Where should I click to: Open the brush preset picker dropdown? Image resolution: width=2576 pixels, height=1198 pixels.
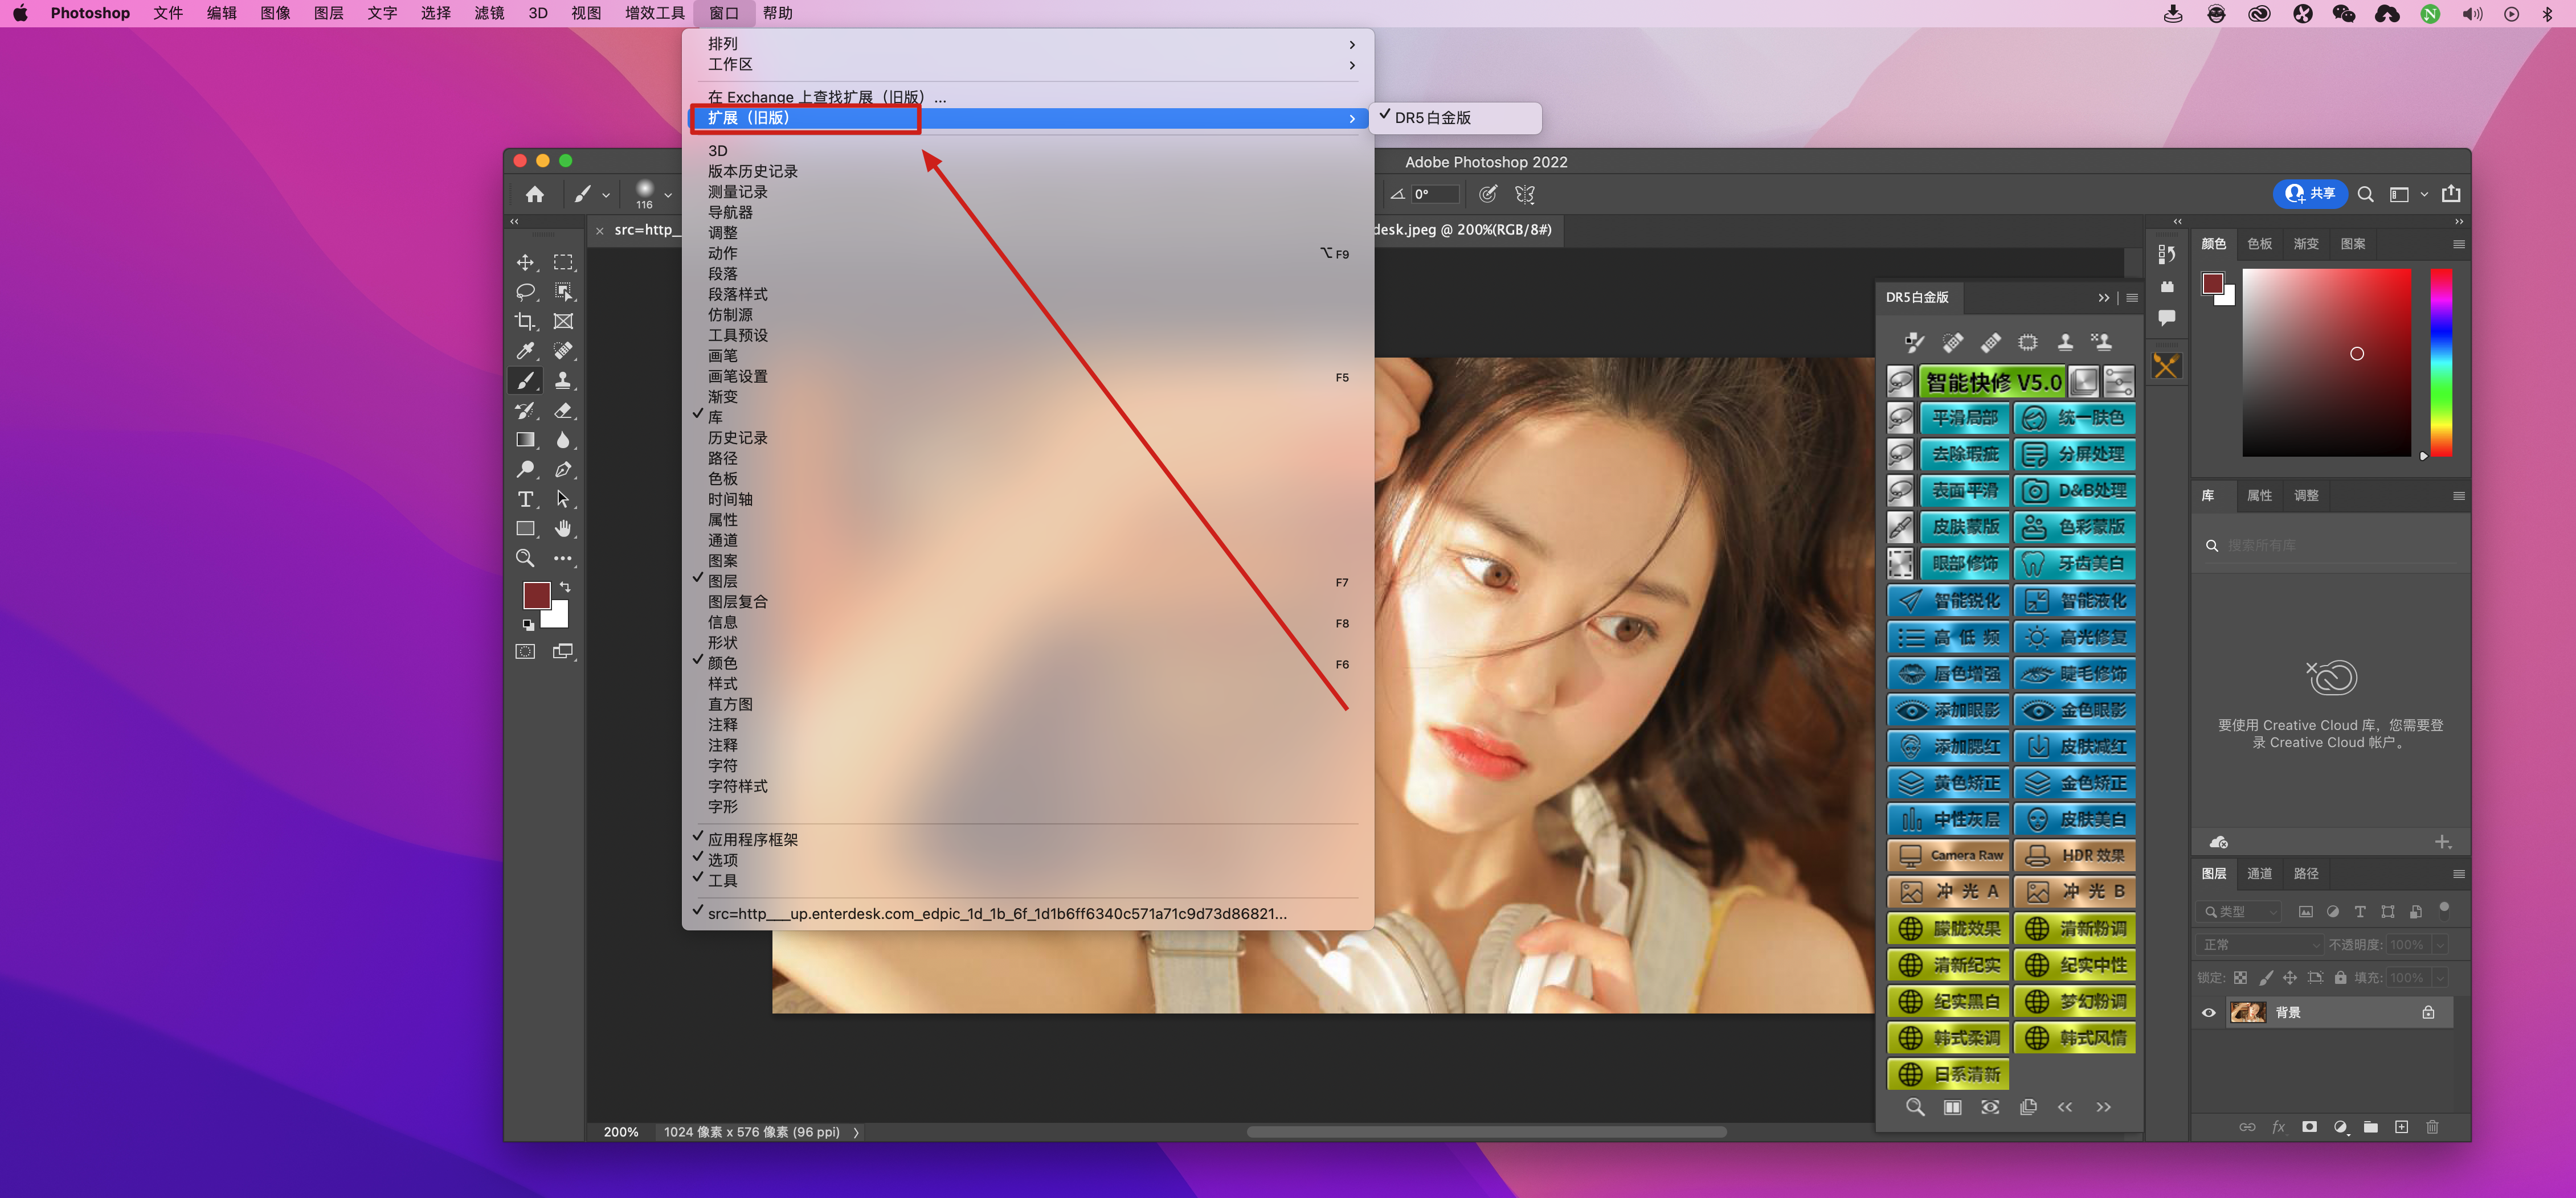668,195
